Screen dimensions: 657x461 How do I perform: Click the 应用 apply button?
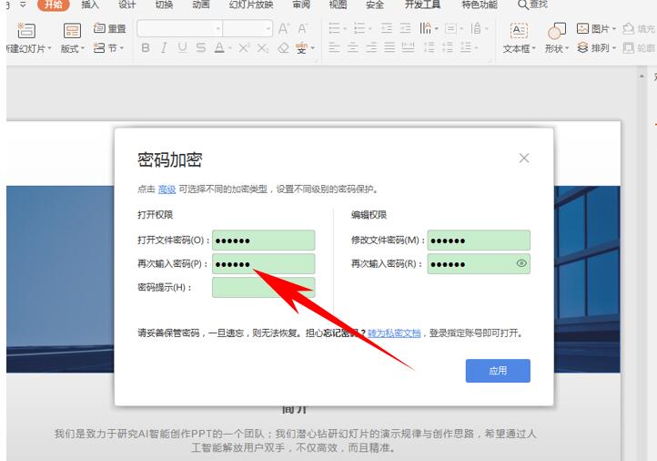(x=498, y=371)
